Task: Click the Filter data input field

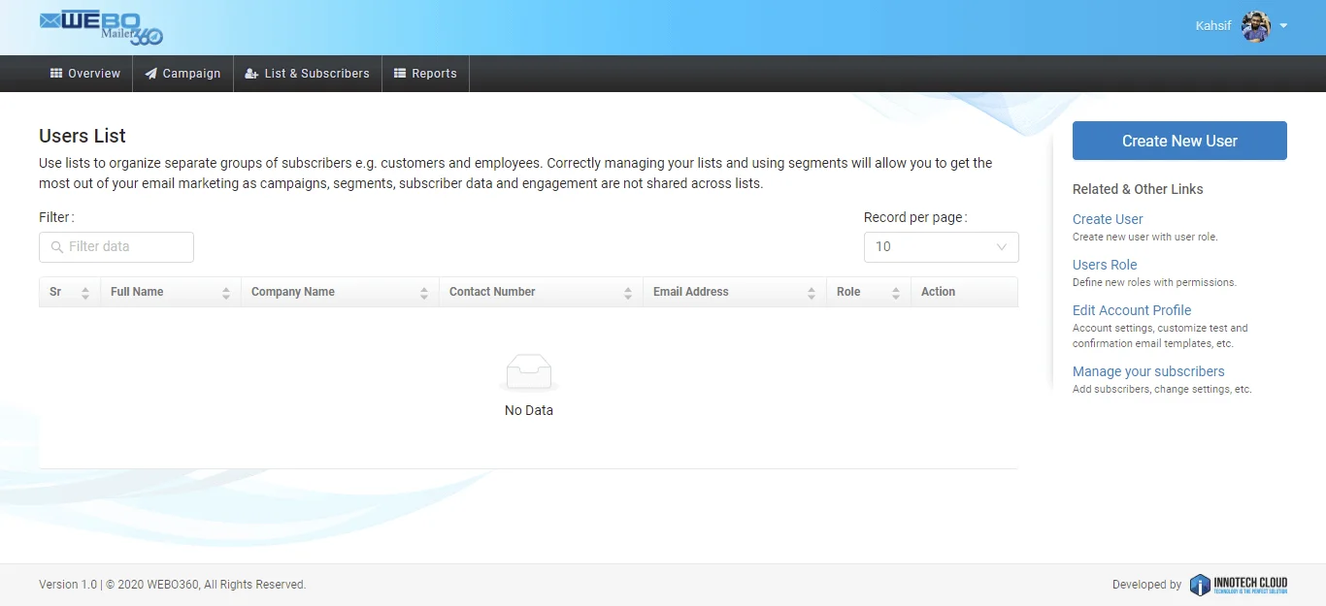Action: [x=116, y=247]
